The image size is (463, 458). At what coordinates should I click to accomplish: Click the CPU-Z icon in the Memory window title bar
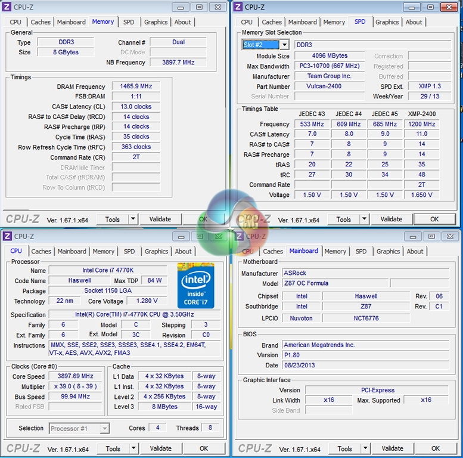pyautogui.click(x=7, y=7)
